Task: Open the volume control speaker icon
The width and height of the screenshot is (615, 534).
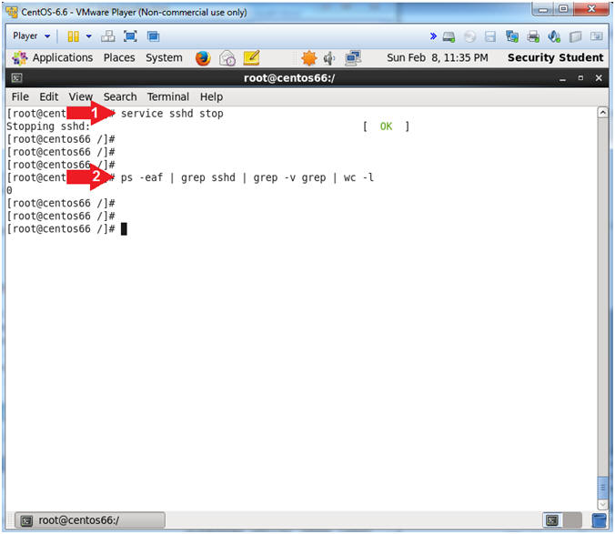Action: [x=329, y=58]
